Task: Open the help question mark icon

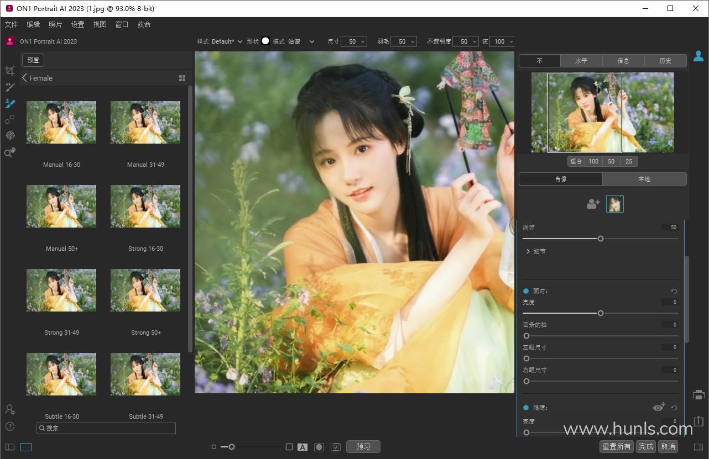Action: point(9,426)
